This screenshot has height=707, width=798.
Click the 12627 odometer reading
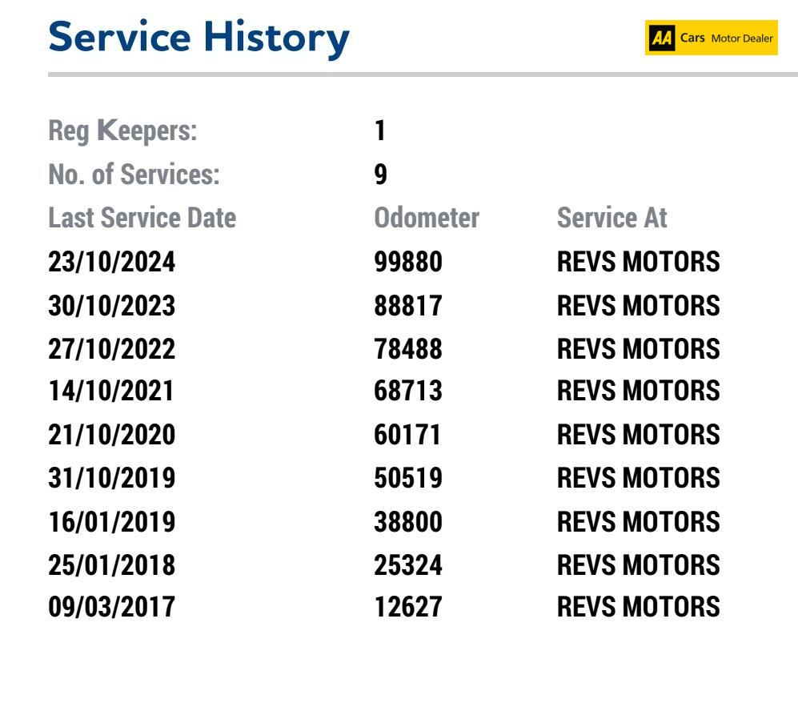[408, 608]
